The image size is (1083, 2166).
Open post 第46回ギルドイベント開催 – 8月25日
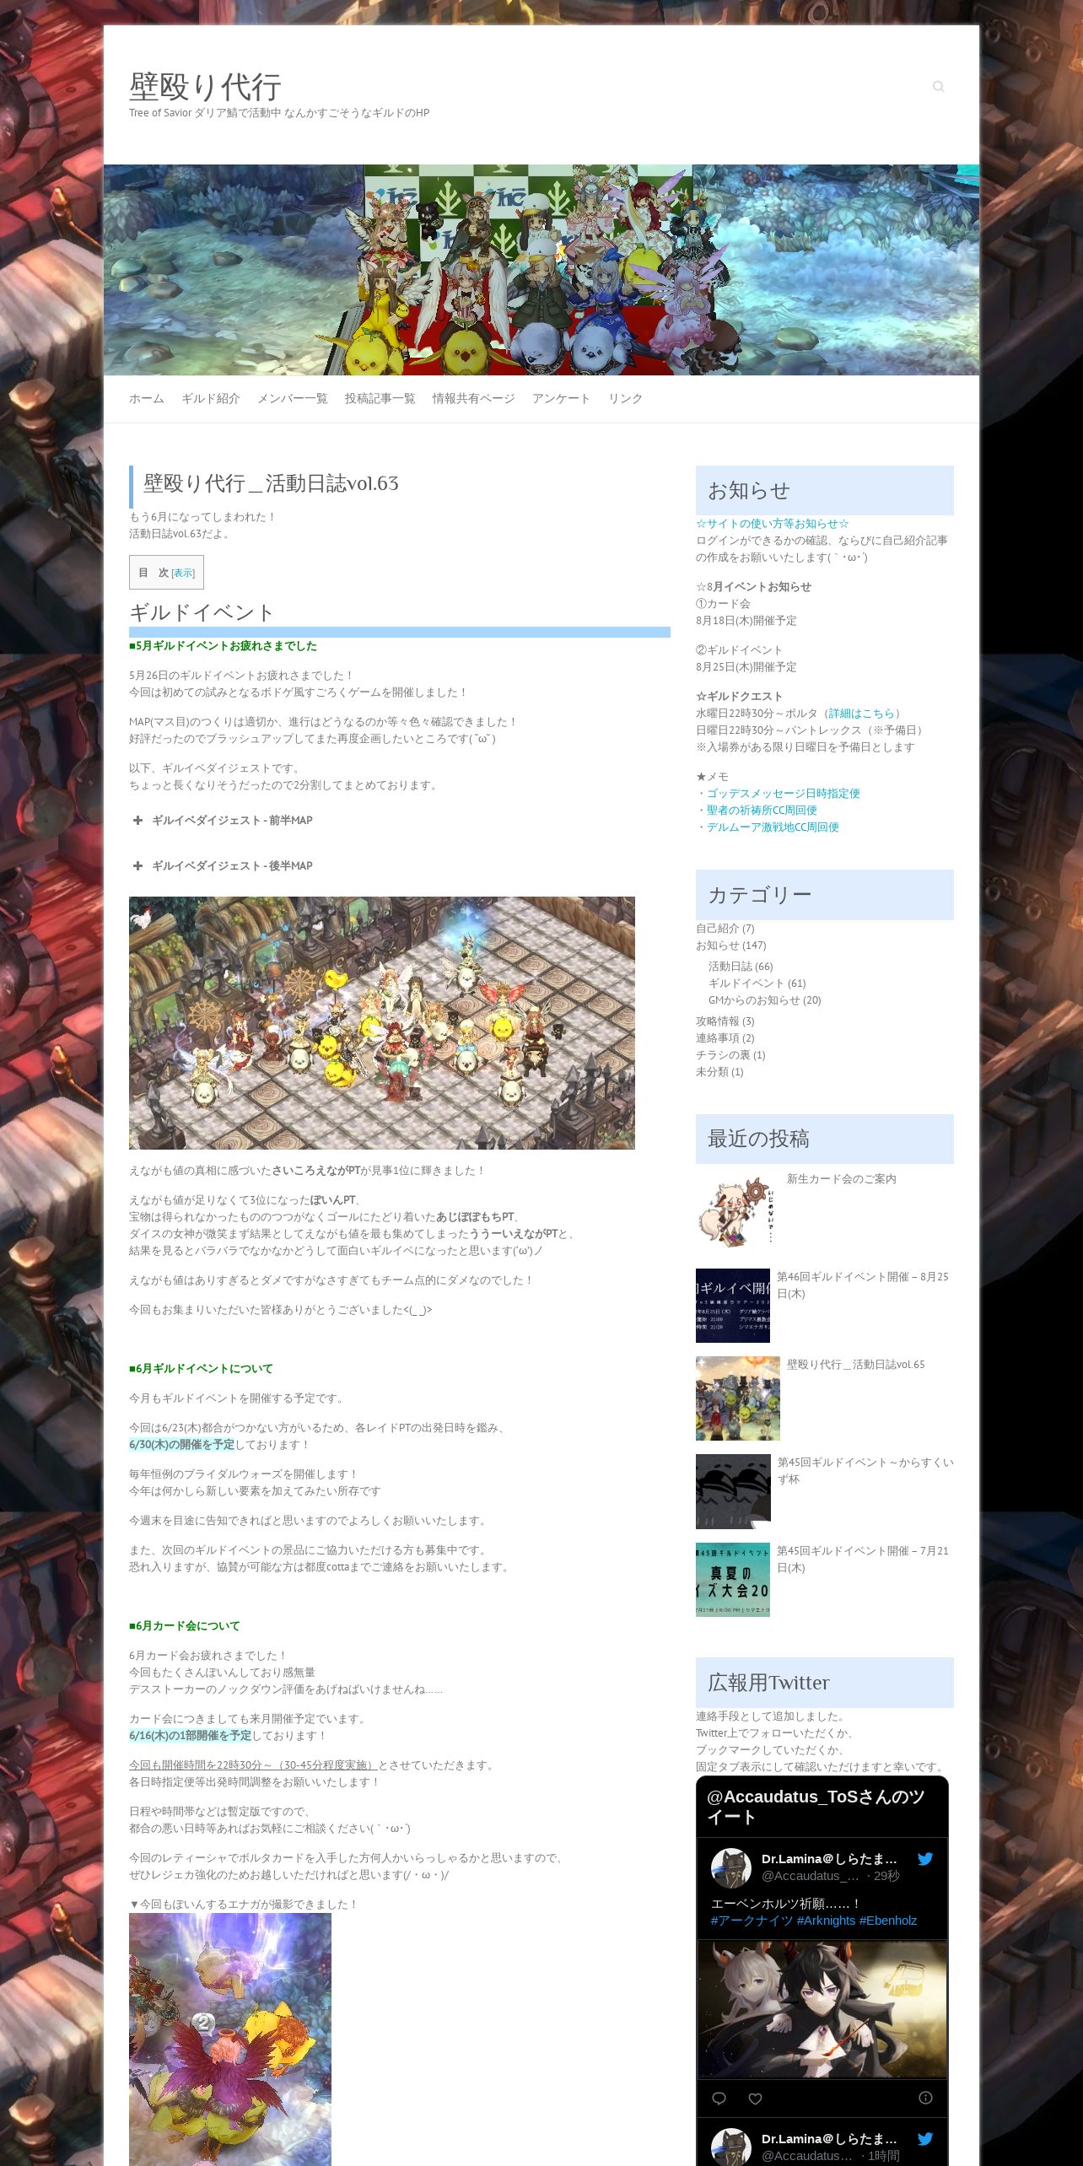coord(863,1285)
